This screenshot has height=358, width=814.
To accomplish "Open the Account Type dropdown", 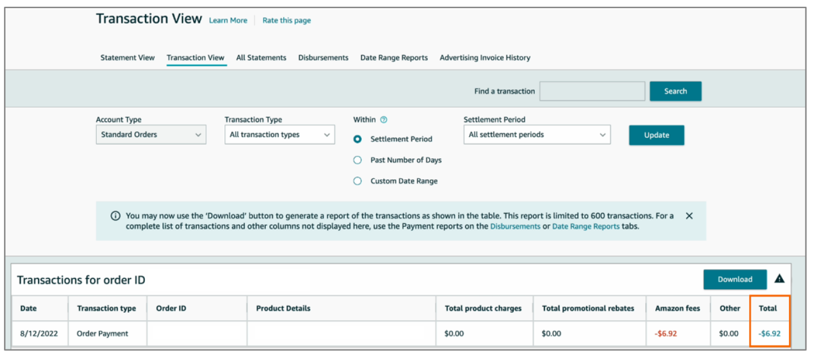I will (150, 134).
